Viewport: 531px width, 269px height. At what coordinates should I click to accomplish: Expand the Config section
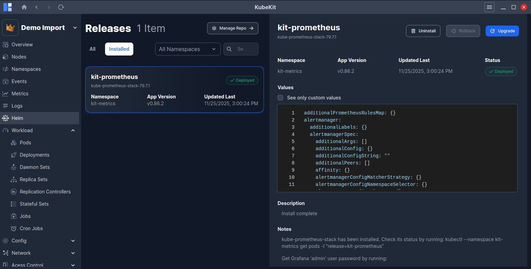pos(73,241)
